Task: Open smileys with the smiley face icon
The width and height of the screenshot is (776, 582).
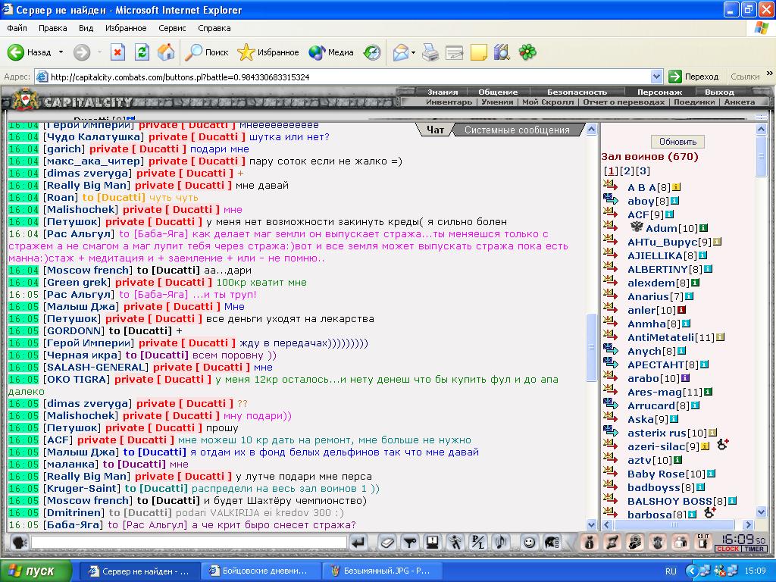Action: (529, 543)
